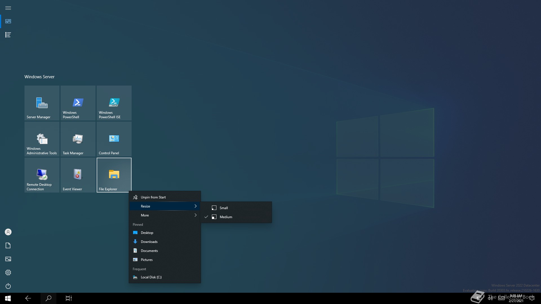
Task: Open pinned Pictures in jump list
Action: click(x=165, y=260)
